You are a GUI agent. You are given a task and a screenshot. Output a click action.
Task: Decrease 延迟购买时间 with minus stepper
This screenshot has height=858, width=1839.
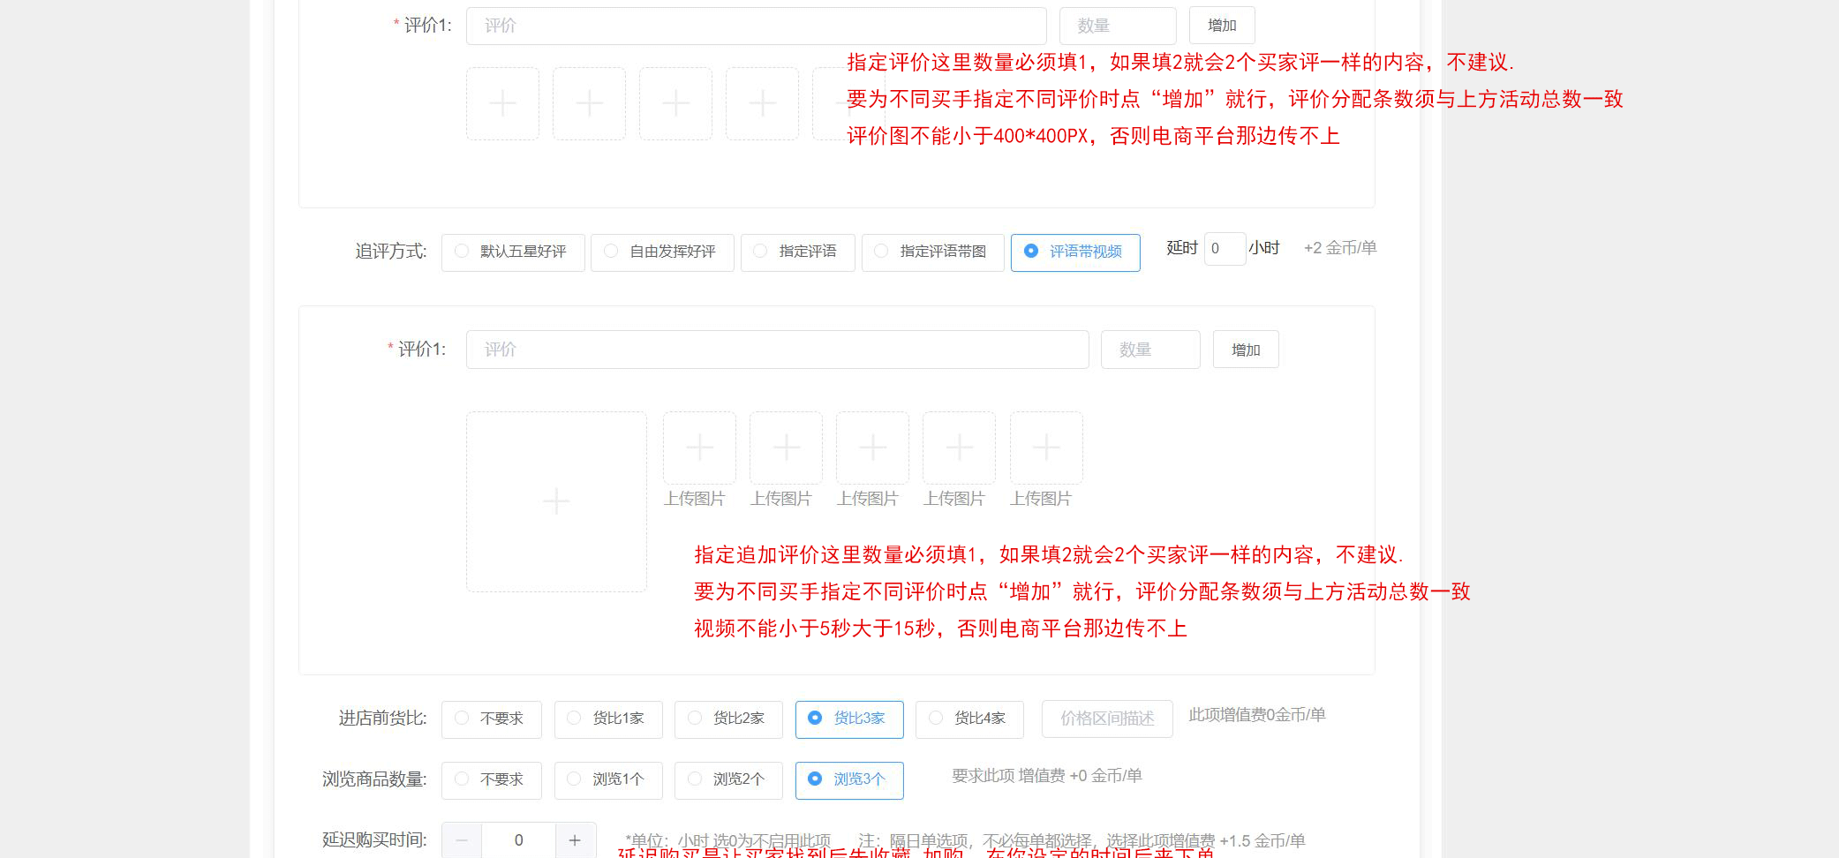462,840
